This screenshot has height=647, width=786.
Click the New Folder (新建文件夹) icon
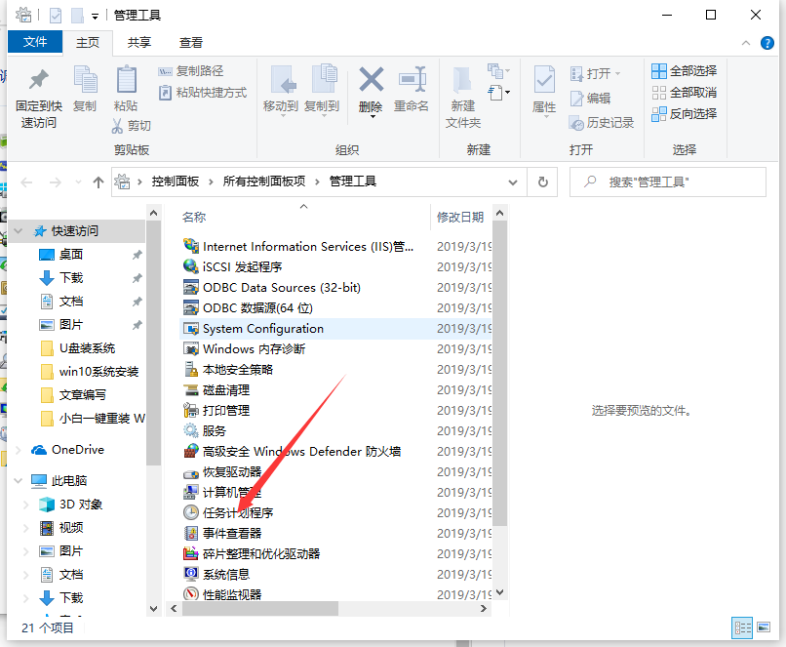click(463, 96)
